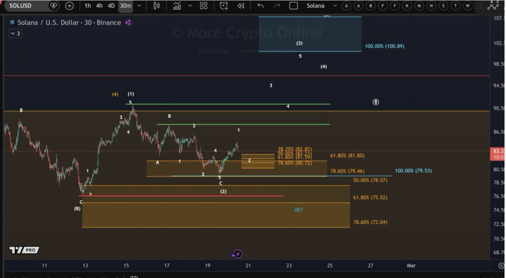Select the candlestick chart type icon

[x=157, y=6]
